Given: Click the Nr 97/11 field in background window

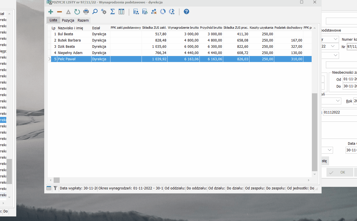Looking at the screenshot, I should pyautogui.click(x=352, y=47).
